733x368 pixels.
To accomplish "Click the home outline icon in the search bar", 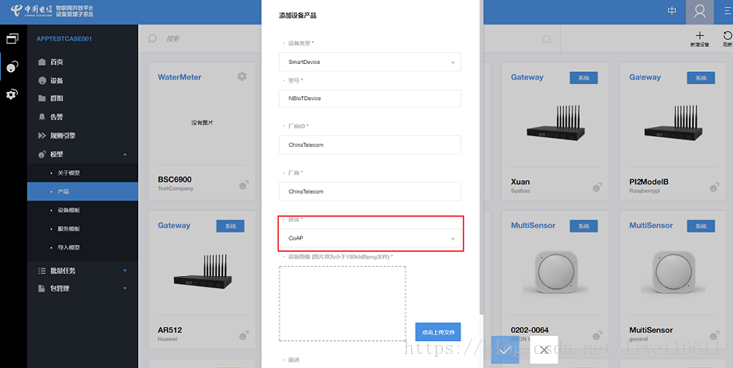I will pos(546,39).
